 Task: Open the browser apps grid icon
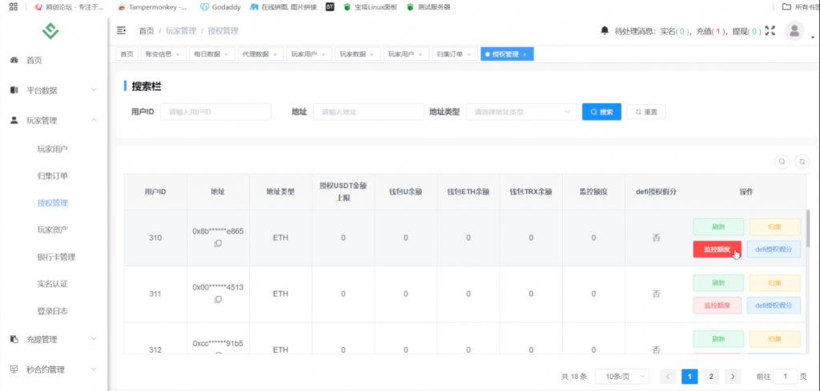coord(14,6)
